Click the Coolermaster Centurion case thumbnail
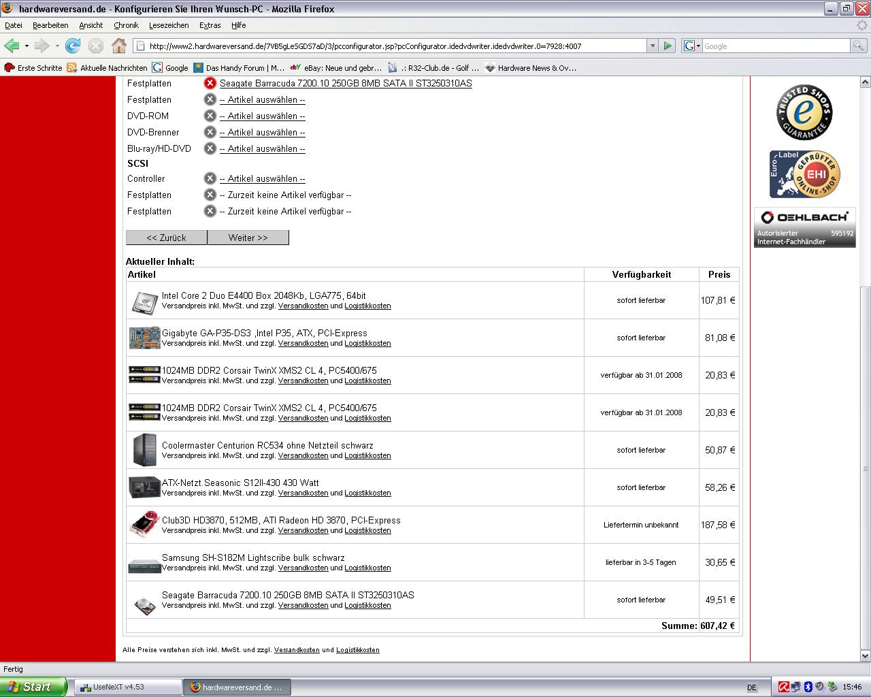The image size is (871, 697). [145, 450]
